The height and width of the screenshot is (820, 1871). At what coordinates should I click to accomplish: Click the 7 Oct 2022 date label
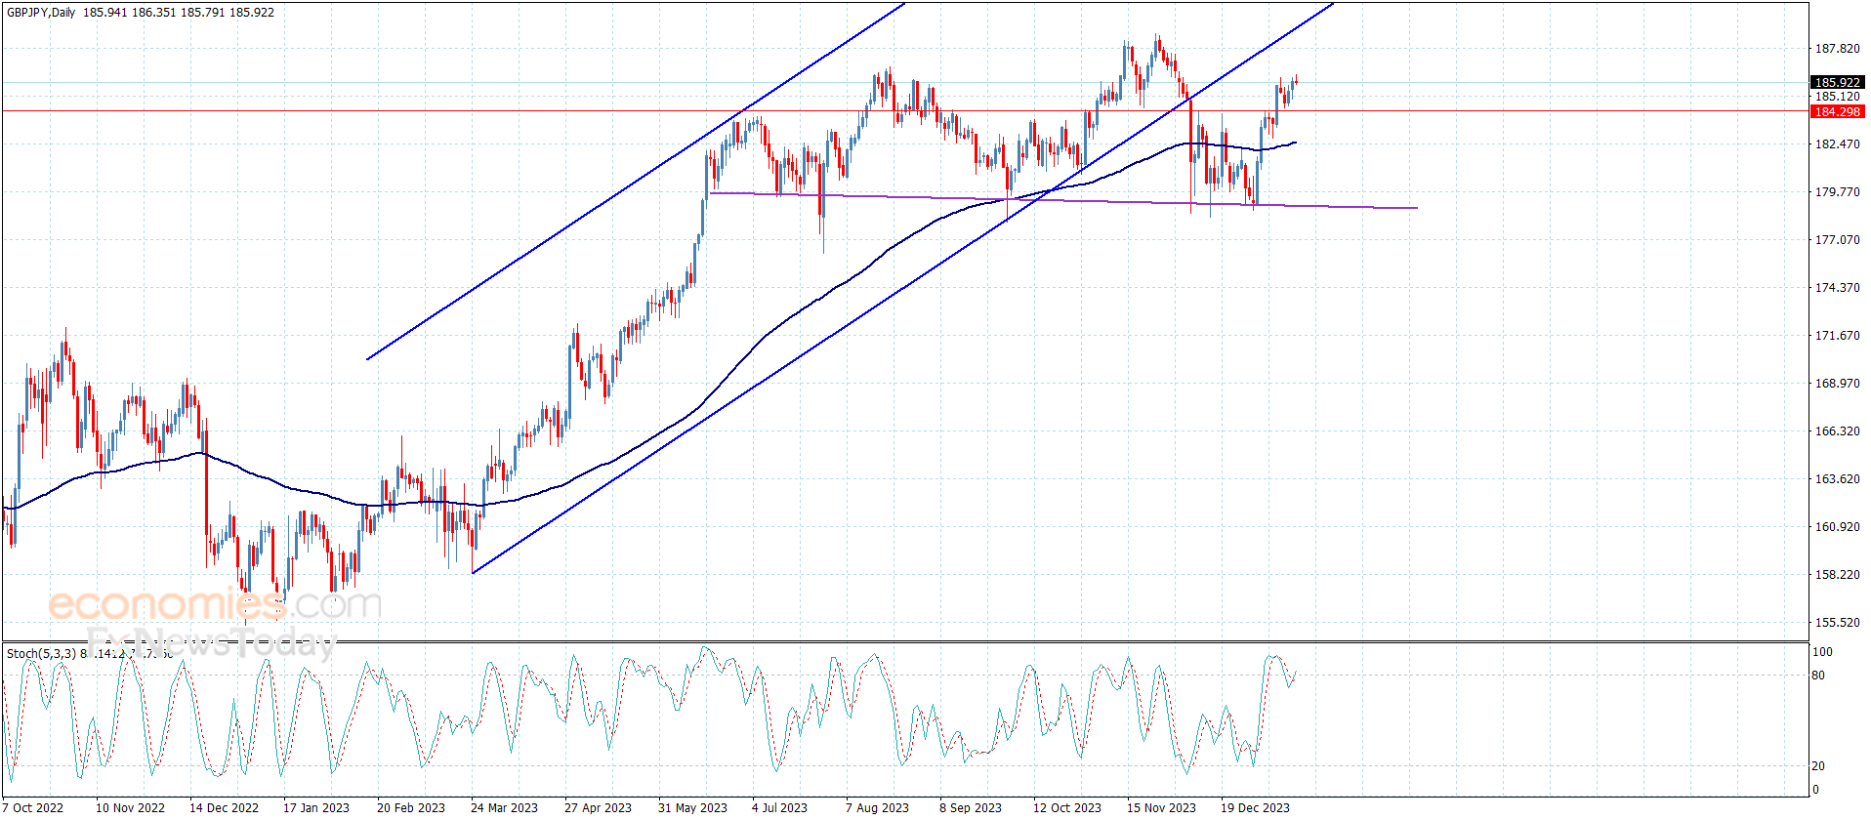[34, 807]
